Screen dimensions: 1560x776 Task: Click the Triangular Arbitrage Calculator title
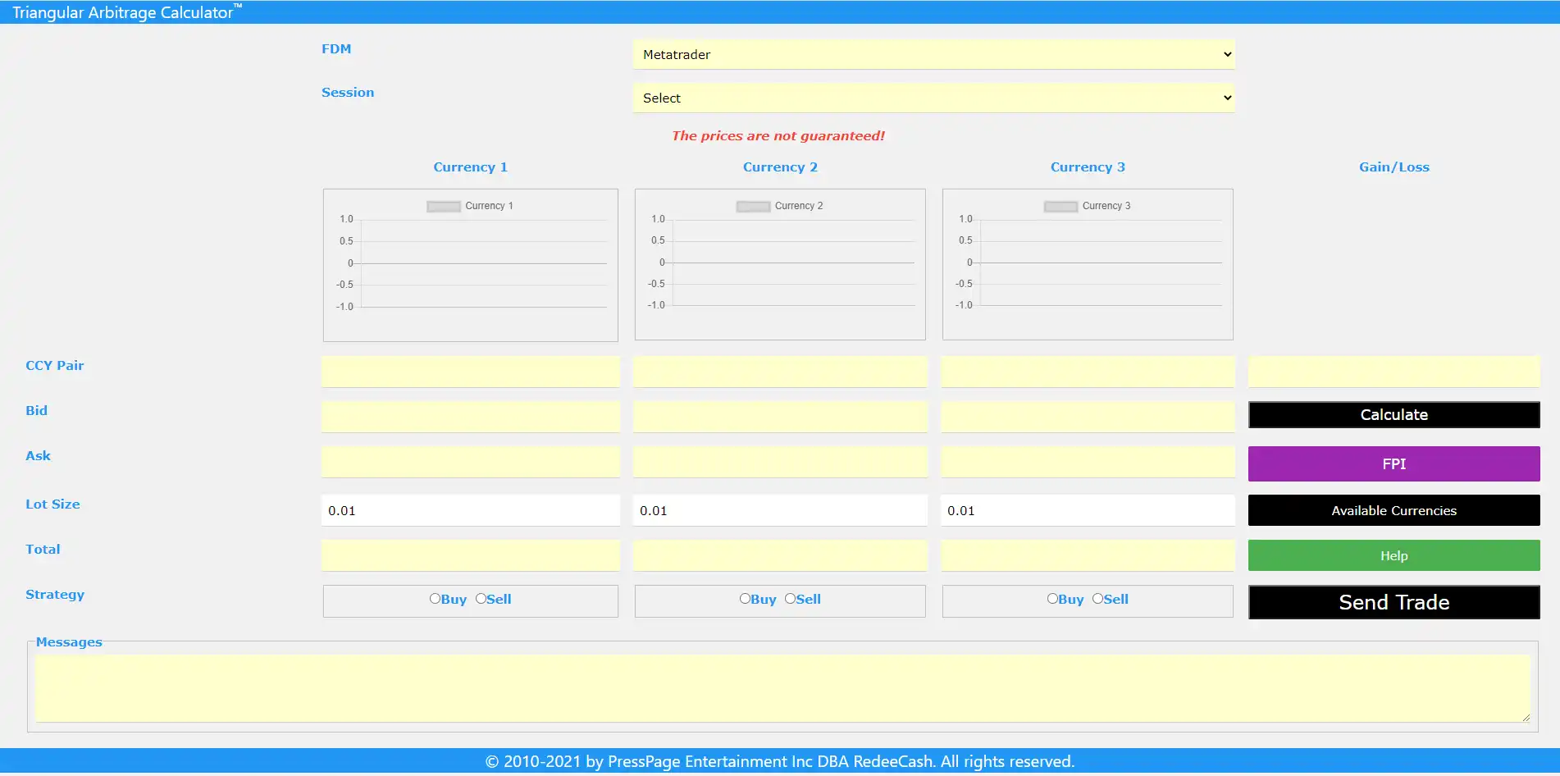click(127, 12)
